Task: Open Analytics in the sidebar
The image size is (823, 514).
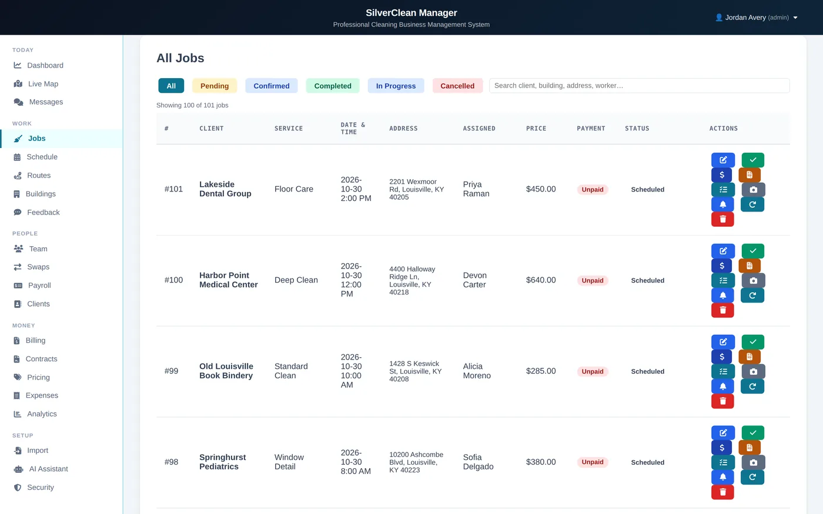Action: click(61, 414)
